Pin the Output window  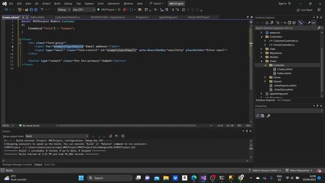click(x=247, y=131)
